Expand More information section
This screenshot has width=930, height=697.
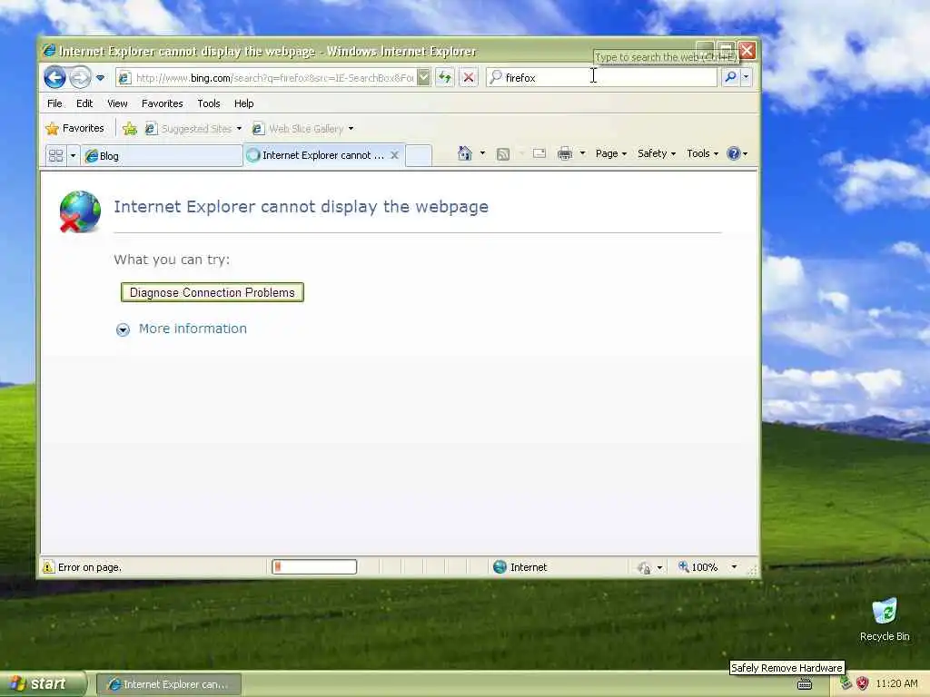[123, 329]
